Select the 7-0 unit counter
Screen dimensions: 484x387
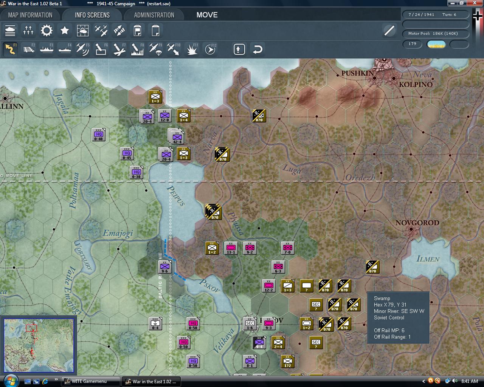(287, 248)
